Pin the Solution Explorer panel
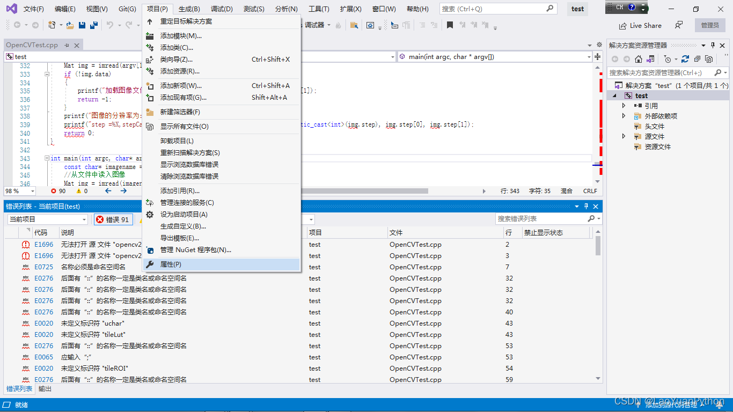This screenshot has width=733, height=412. click(x=713, y=45)
